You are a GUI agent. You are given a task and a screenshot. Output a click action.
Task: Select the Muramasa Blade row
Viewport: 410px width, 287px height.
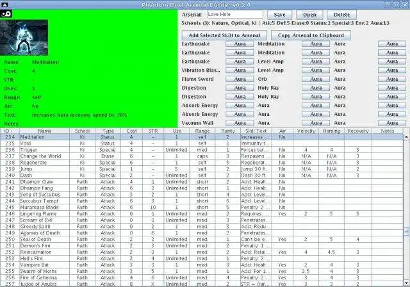(x=202, y=208)
